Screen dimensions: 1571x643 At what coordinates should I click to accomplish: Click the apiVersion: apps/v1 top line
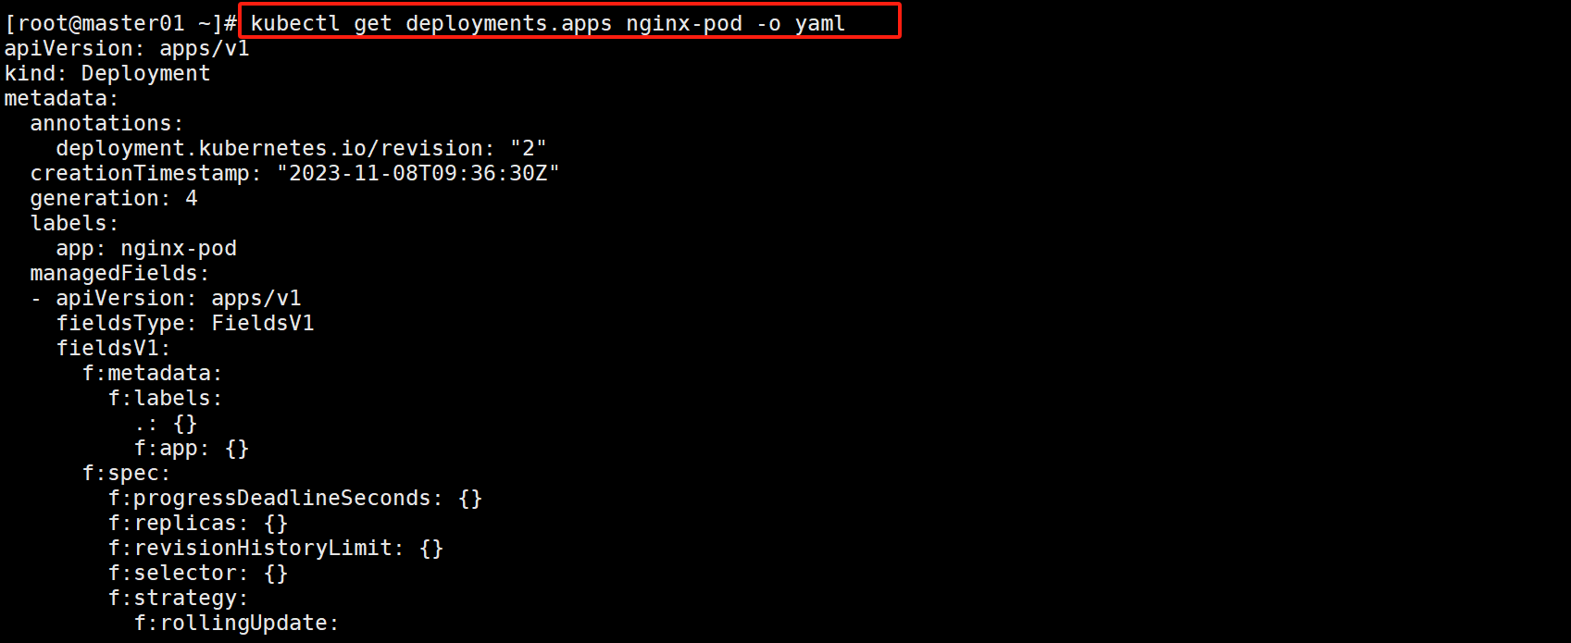tap(127, 48)
